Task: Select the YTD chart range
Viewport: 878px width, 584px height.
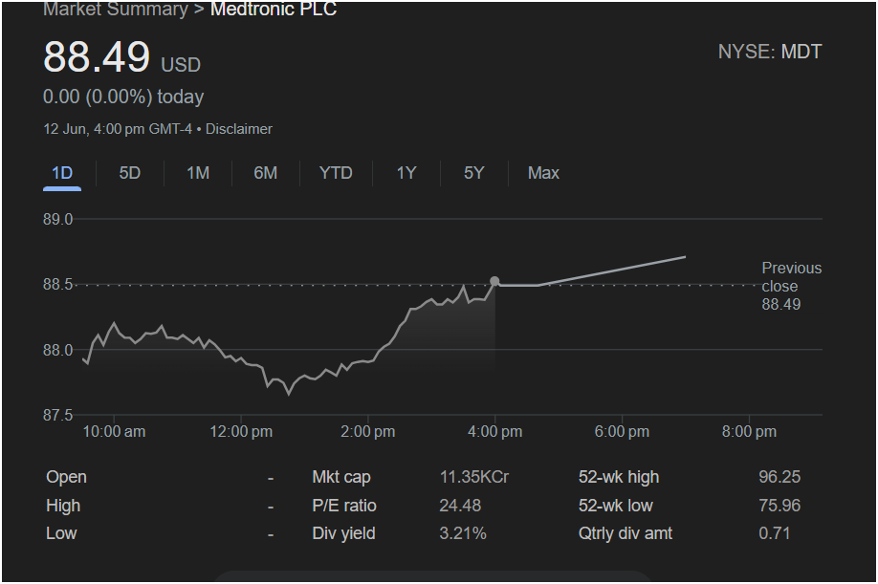Action: click(336, 173)
